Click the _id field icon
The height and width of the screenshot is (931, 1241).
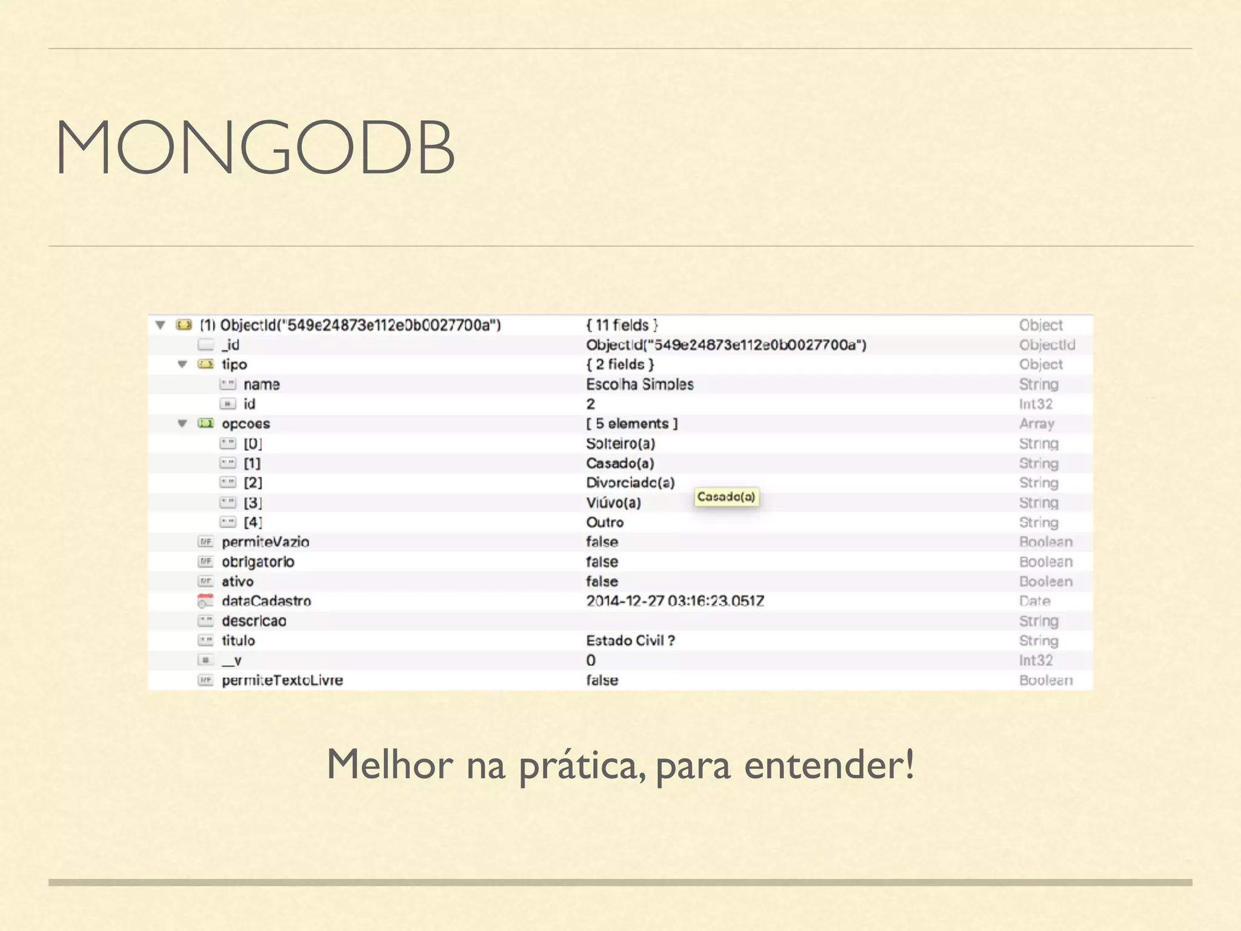click(206, 345)
